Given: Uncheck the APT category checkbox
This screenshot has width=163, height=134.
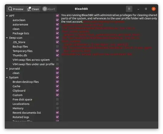Looking at the screenshot, I should pyautogui.click(x=57, y=15).
